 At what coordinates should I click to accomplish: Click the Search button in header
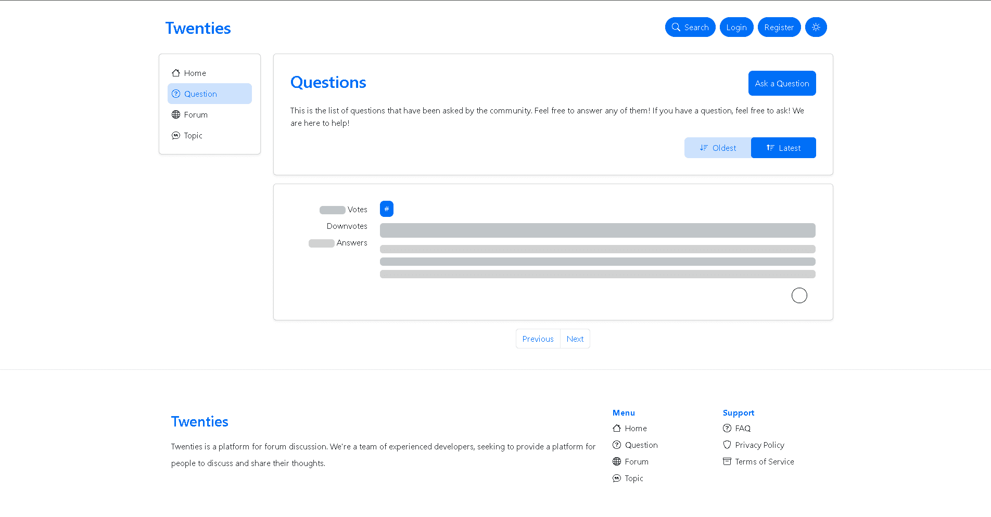pos(690,27)
